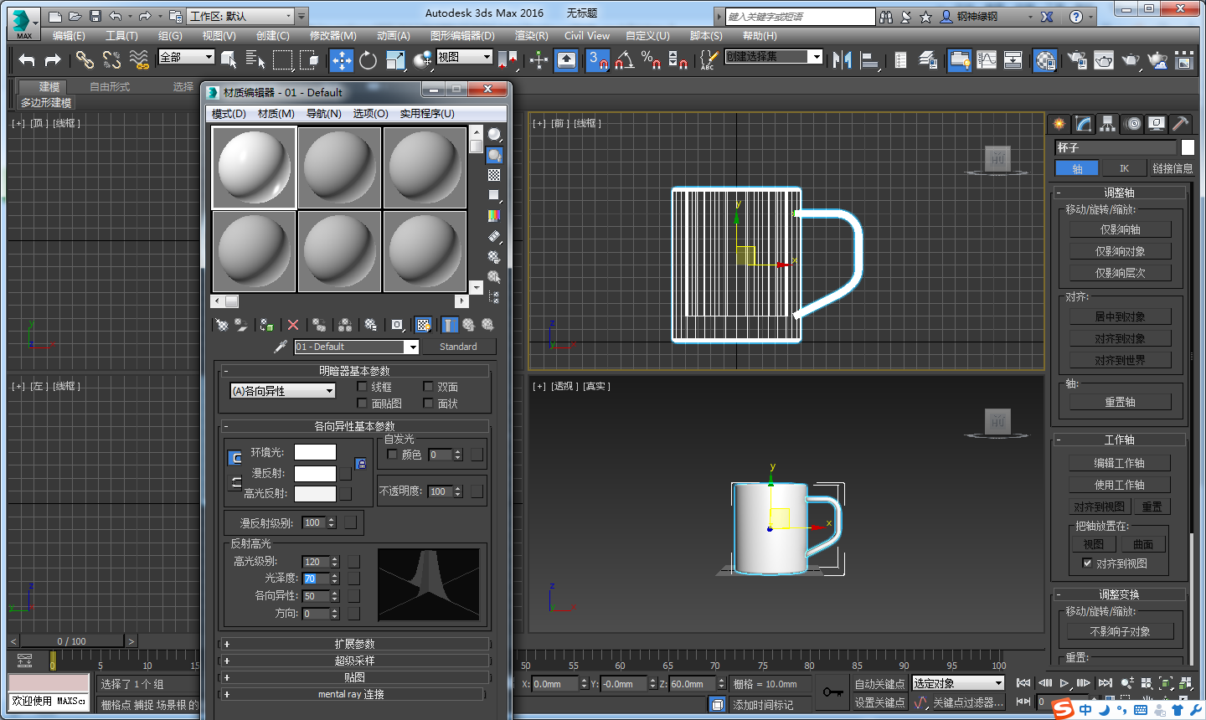Open the shader type 各向异性 dropdown

[x=282, y=391]
